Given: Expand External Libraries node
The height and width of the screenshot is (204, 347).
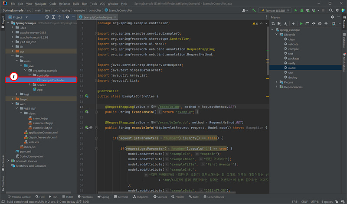Looking at the screenshot, I should tap(8, 161).
